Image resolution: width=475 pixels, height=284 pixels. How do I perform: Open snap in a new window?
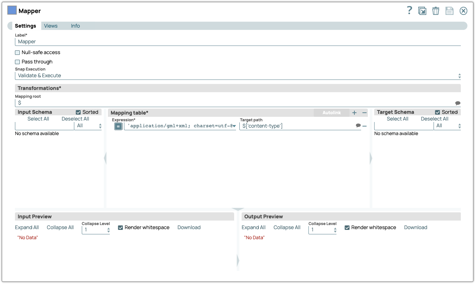tap(422, 10)
